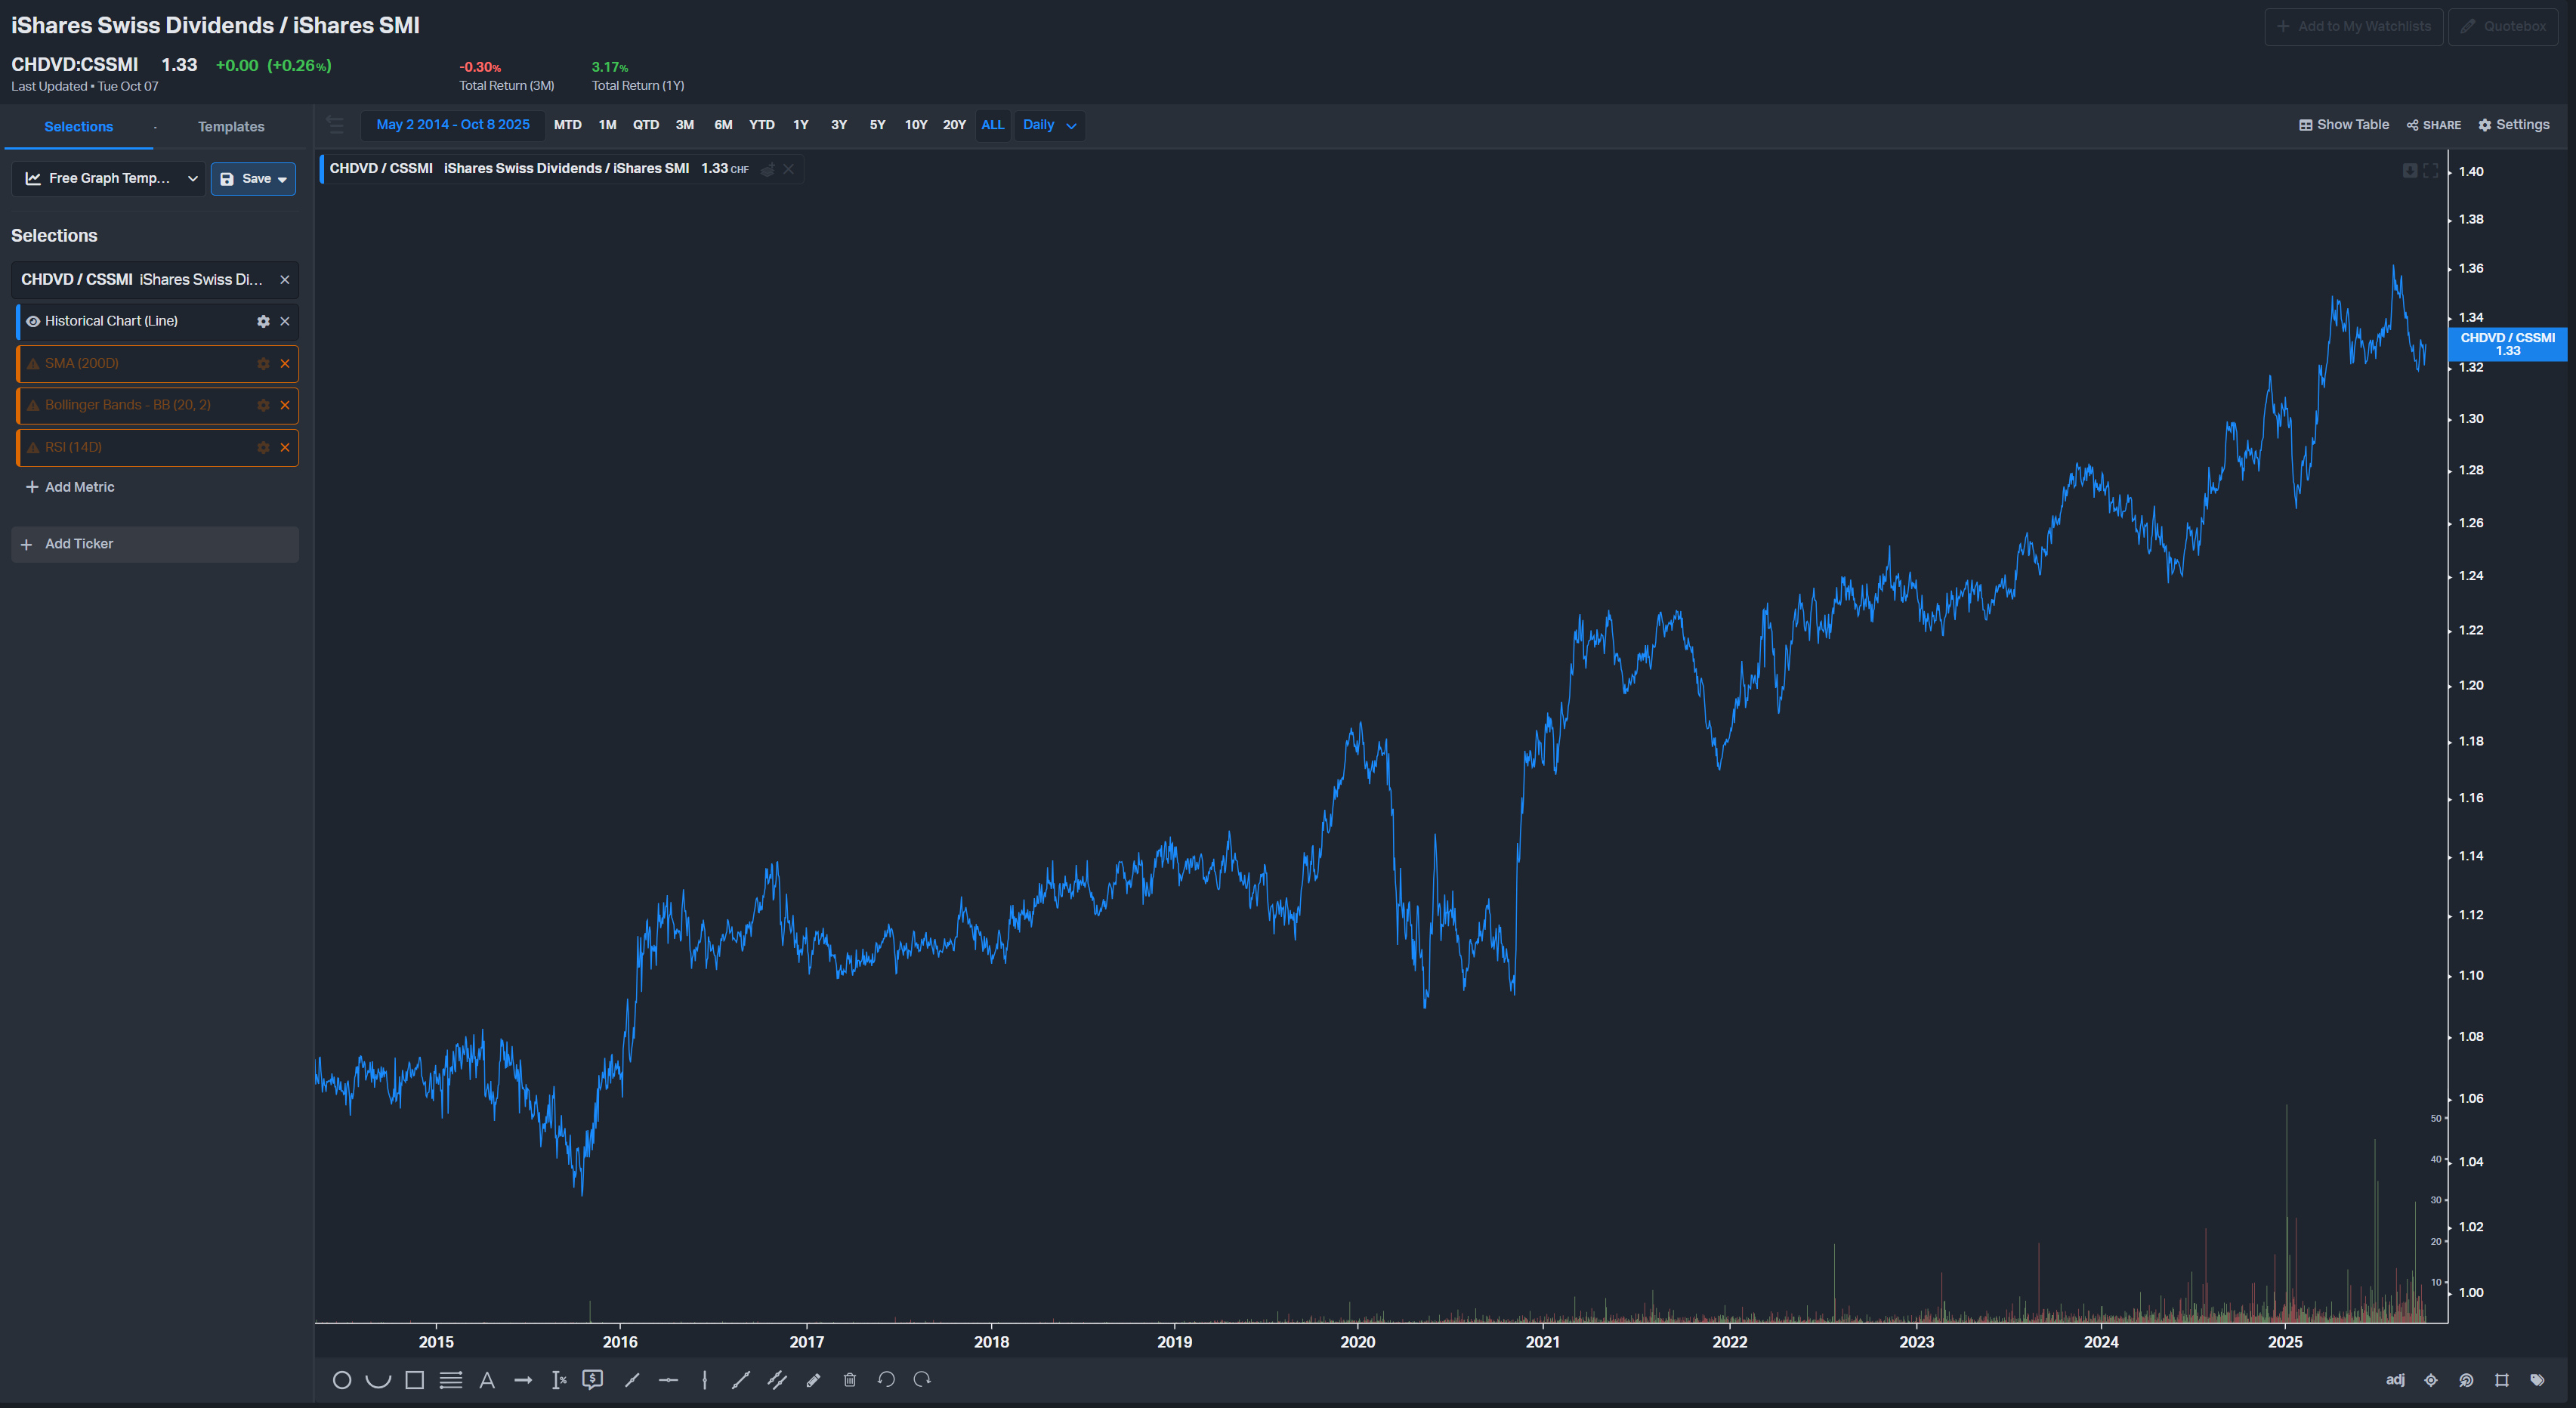
Task: Click the price tag labels icon
Action: pyautogui.click(x=2537, y=1380)
